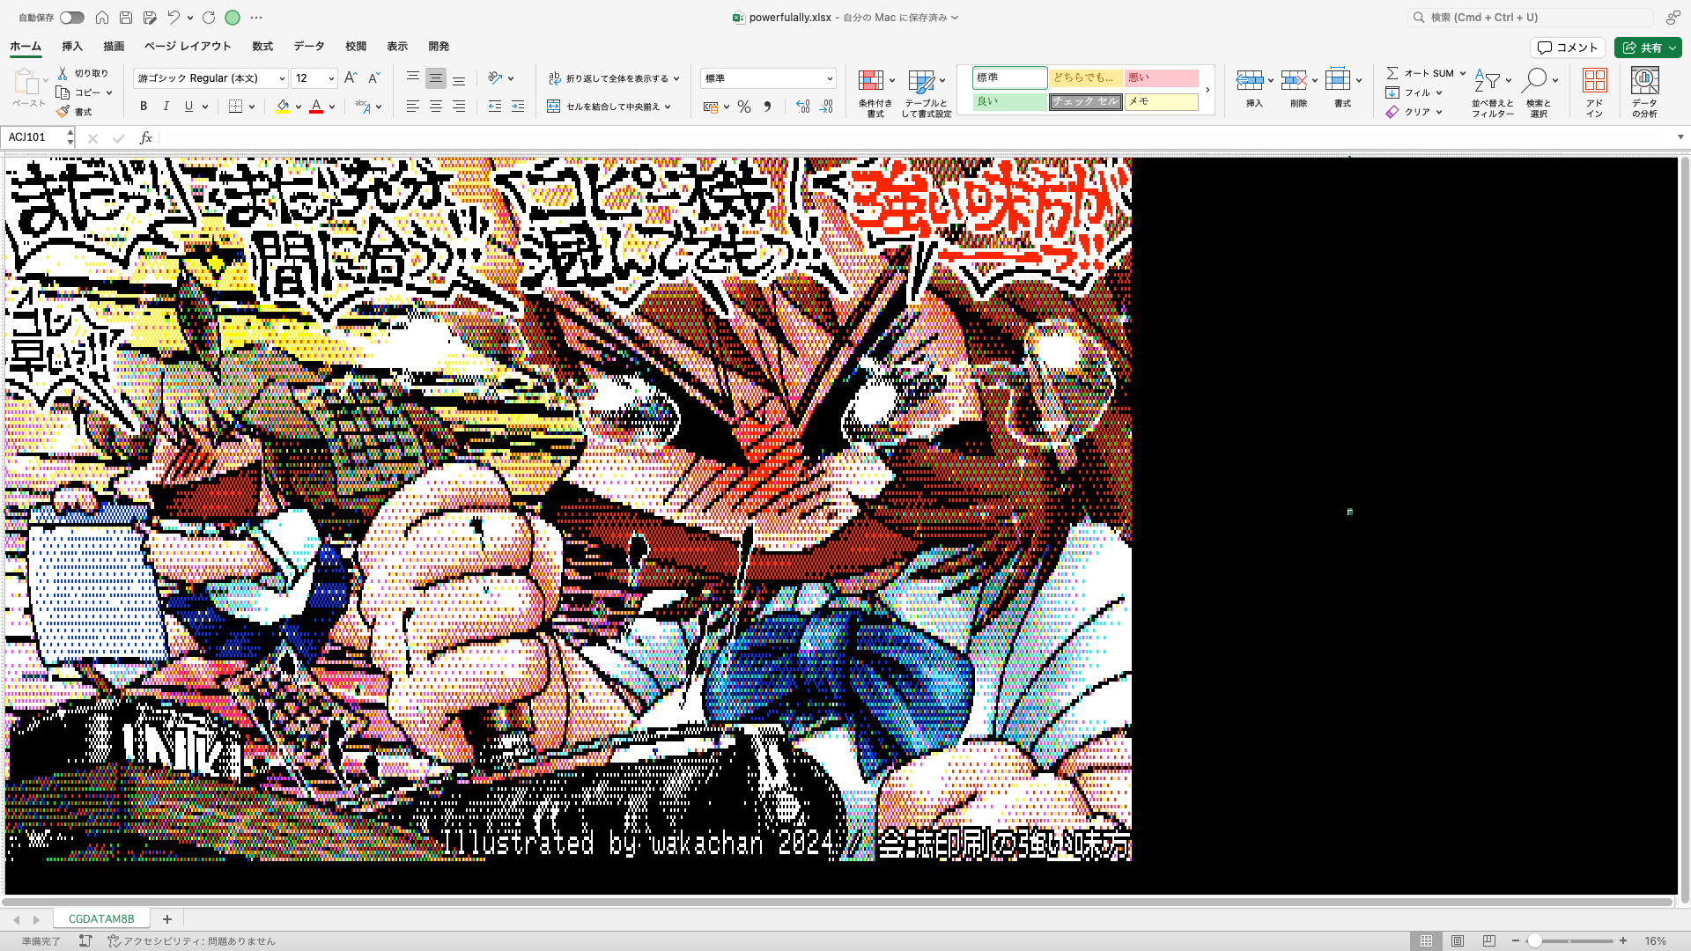Align text to the right
1691x951 pixels.
459,107
